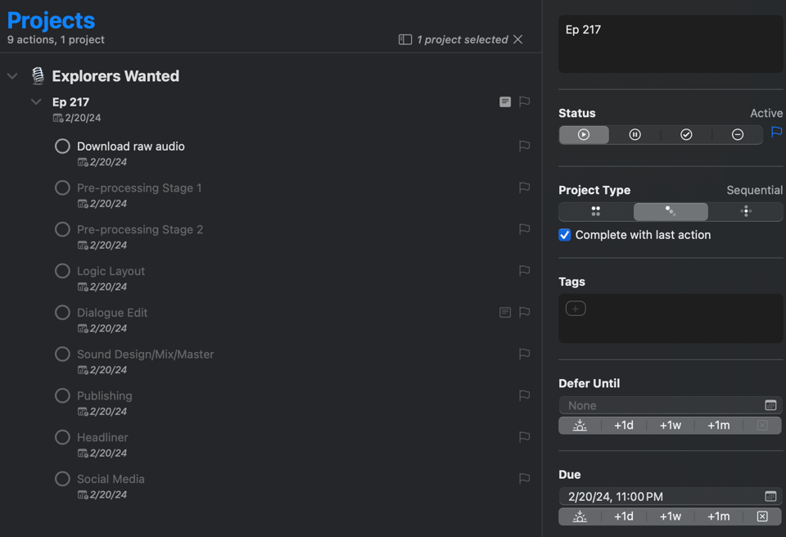The image size is (786, 537).
Task: Open the note icon on Ep 217
Action: coord(505,102)
